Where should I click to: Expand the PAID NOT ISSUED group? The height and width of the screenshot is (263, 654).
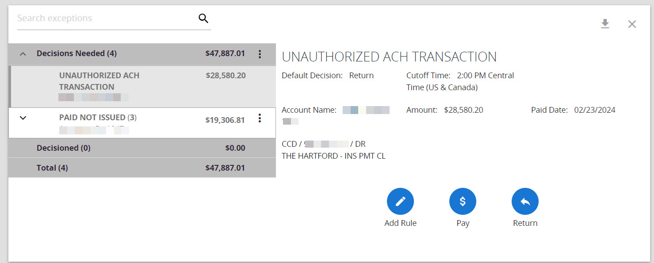click(23, 118)
